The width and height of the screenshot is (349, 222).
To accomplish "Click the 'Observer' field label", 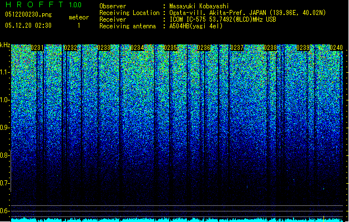I will tap(113, 6).
